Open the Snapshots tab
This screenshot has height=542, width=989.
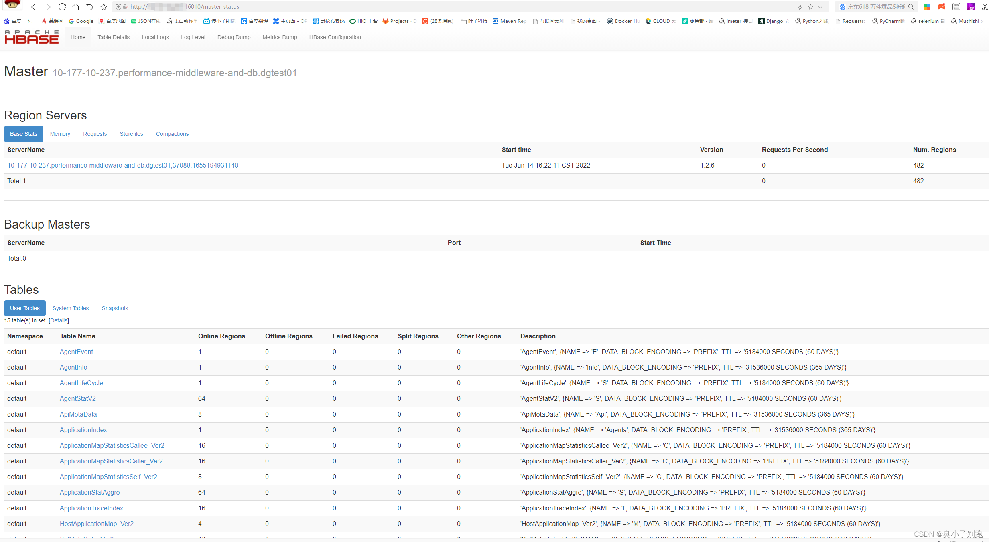[x=115, y=308]
